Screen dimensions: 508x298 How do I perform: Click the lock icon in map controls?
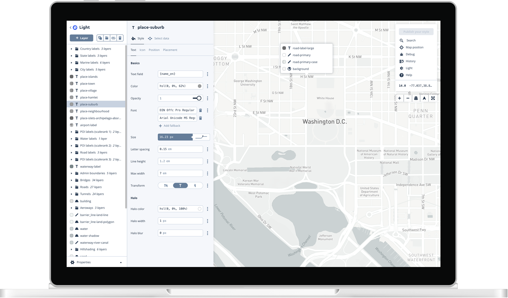[416, 98]
